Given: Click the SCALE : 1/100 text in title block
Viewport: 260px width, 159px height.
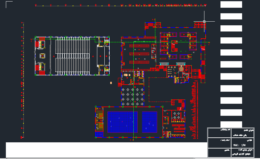Looking at the screenshot, I should 239,145.
